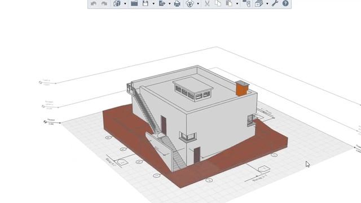Screen dimensions: 361x203
Task: Open the Export options dropdown arrow
Action: 169,4
